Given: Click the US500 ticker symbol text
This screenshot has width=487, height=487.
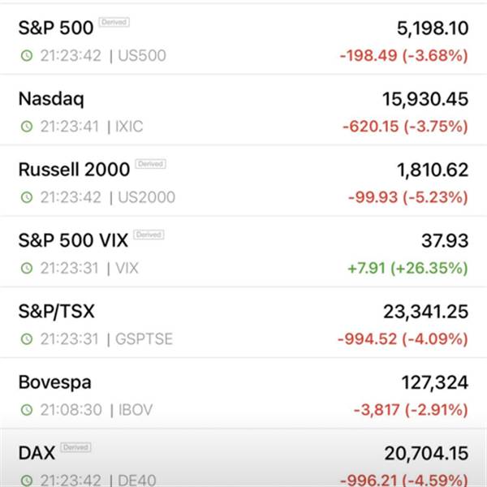Looking at the screenshot, I should (x=142, y=55).
